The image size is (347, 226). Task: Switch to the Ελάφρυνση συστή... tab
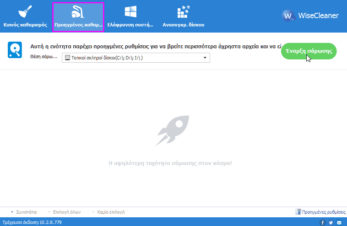click(130, 16)
